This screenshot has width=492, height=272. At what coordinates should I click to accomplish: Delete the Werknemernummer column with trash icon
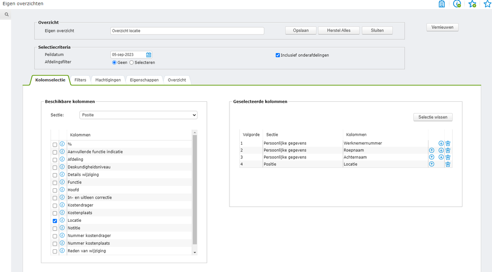(448, 144)
